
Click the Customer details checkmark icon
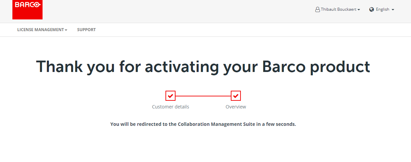170,96
